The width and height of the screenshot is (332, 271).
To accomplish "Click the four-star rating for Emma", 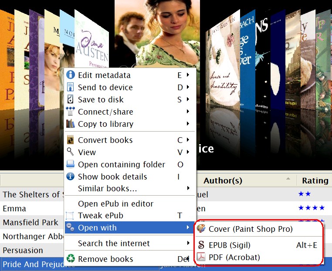I will coord(311,208).
